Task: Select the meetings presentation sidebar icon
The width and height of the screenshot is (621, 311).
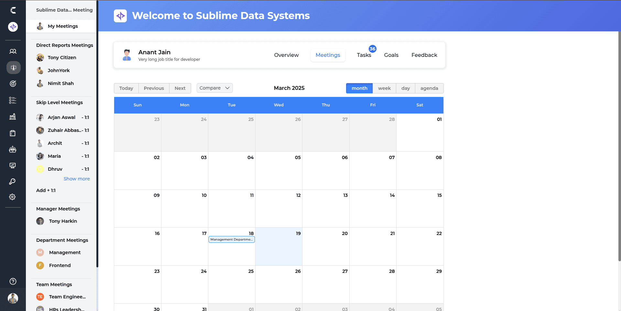Action: click(x=13, y=68)
